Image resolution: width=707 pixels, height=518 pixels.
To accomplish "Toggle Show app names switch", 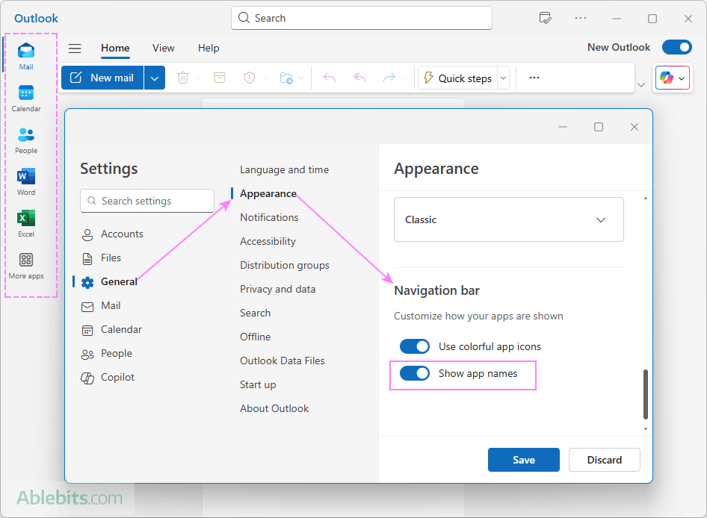I will [x=415, y=373].
